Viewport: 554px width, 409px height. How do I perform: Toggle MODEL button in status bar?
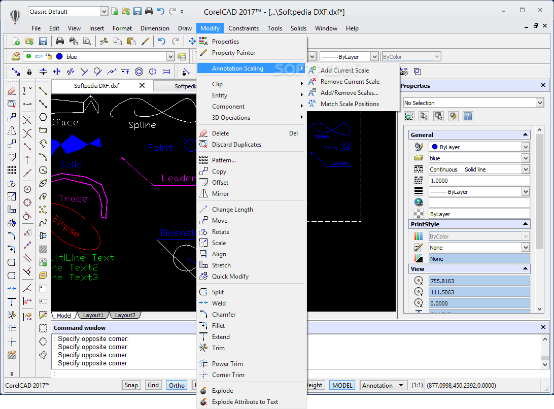[342, 385]
